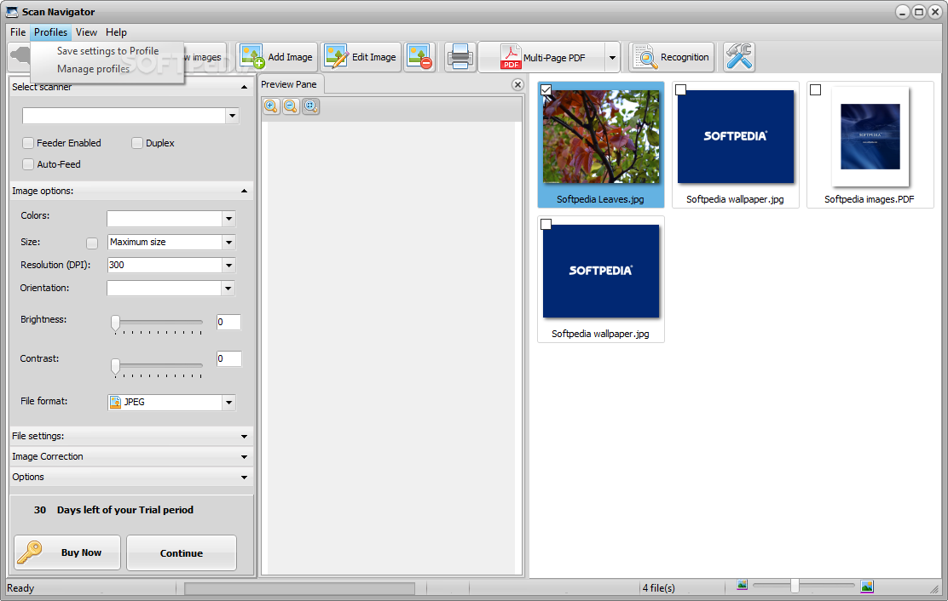Zoom in within the Preview Pane
948x601 pixels.
(271, 106)
